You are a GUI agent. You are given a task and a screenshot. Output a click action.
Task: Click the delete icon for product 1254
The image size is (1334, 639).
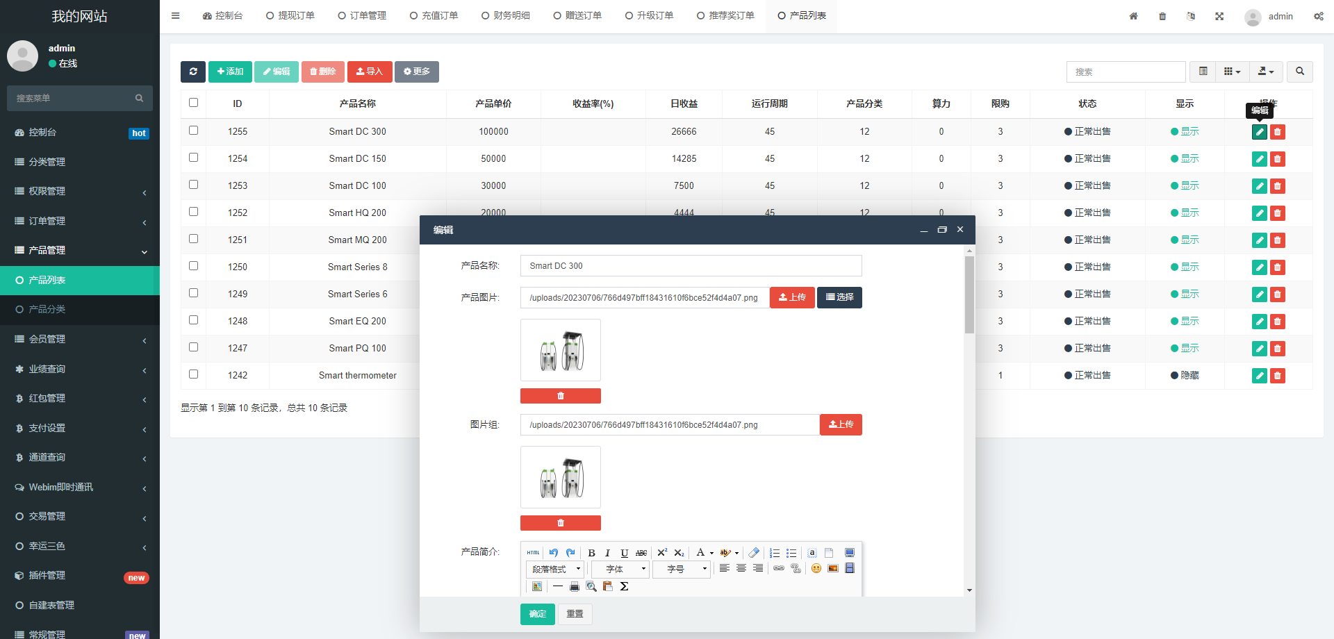pyautogui.click(x=1277, y=159)
